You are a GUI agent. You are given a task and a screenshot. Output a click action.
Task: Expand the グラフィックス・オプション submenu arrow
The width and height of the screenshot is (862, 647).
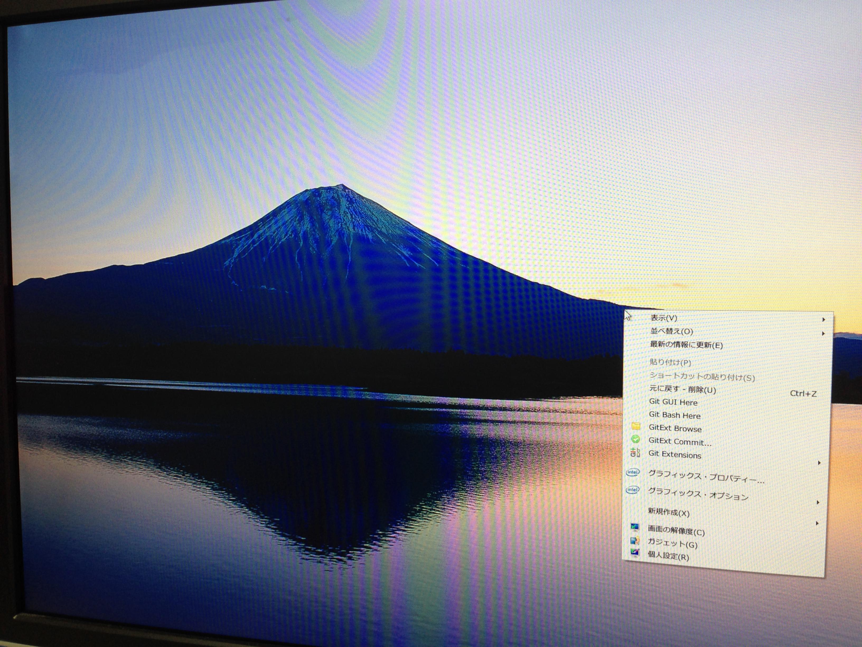[x=818, y=503]
